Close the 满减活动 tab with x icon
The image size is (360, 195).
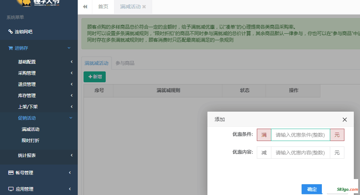tap(144, 7)
